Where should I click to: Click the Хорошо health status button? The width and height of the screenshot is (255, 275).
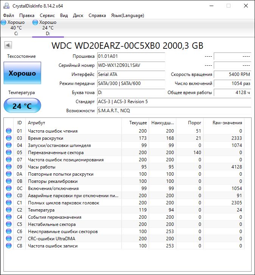point(22,73)
